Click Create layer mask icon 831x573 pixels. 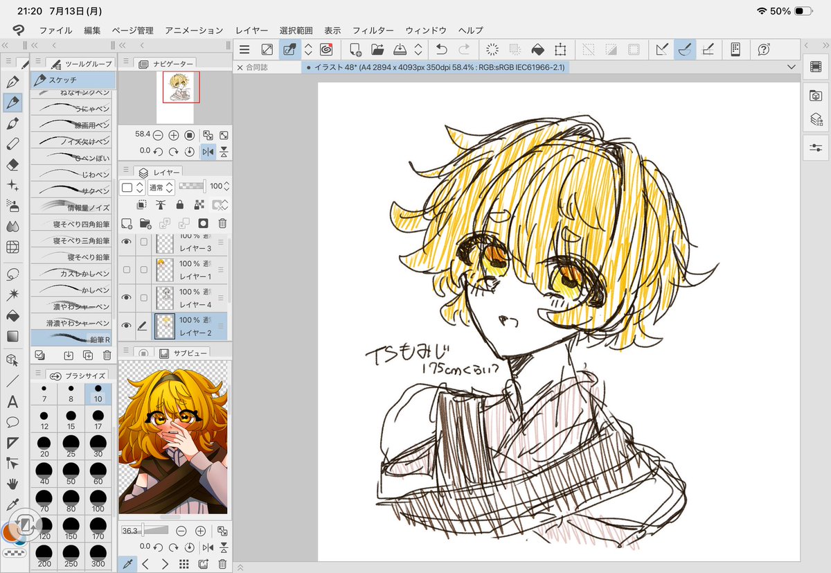203,223
